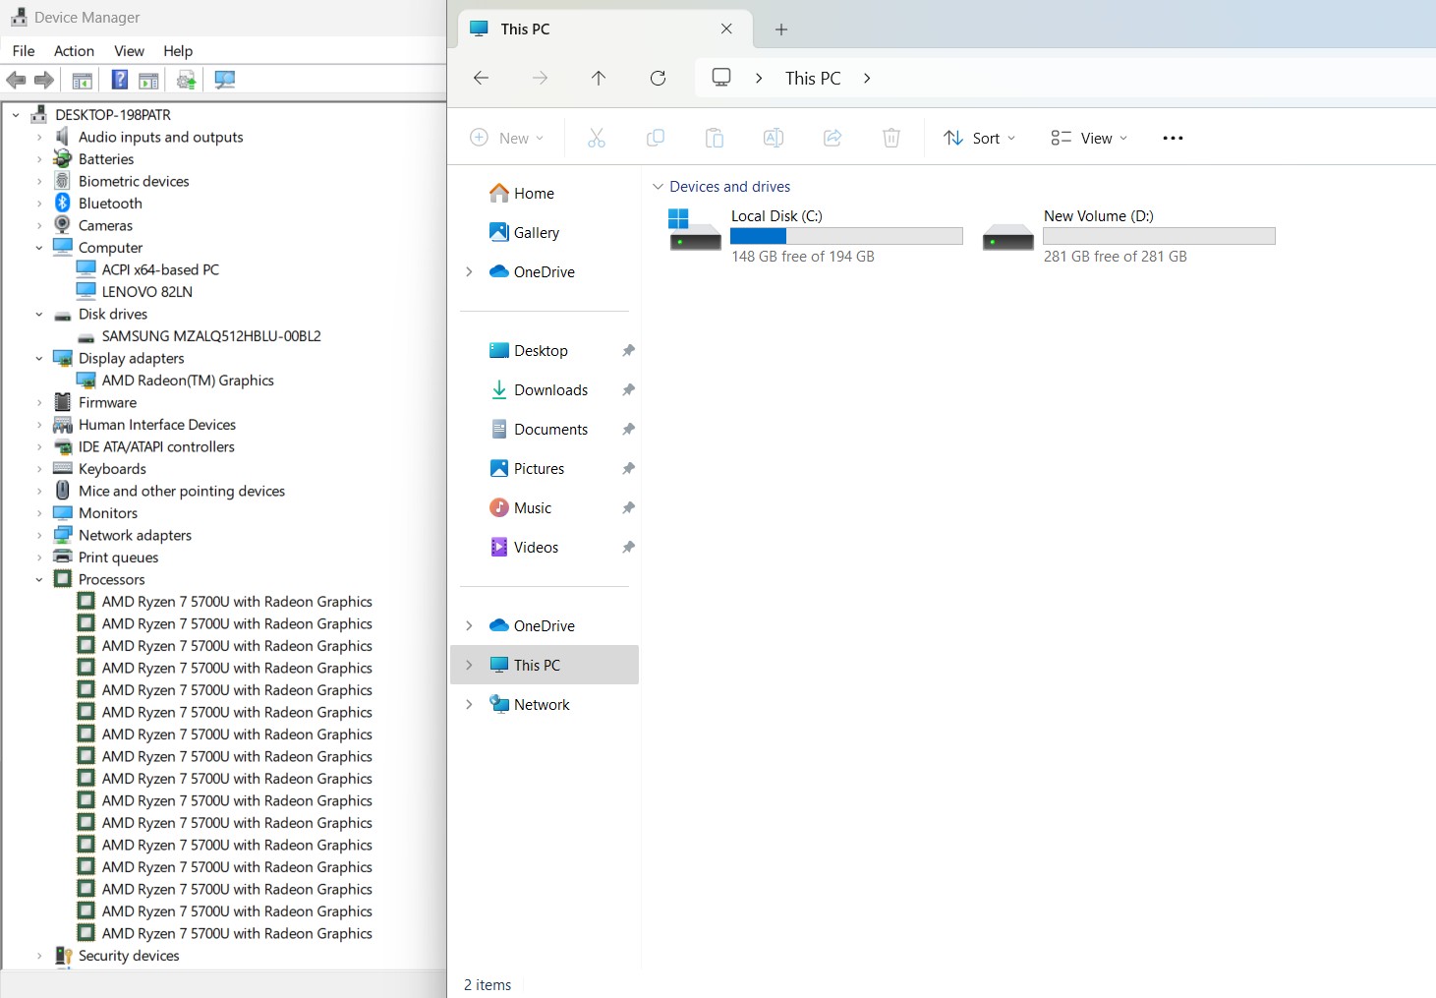Open the Sort dropdown
1436x998 pixels.
[x=979, y=139]
